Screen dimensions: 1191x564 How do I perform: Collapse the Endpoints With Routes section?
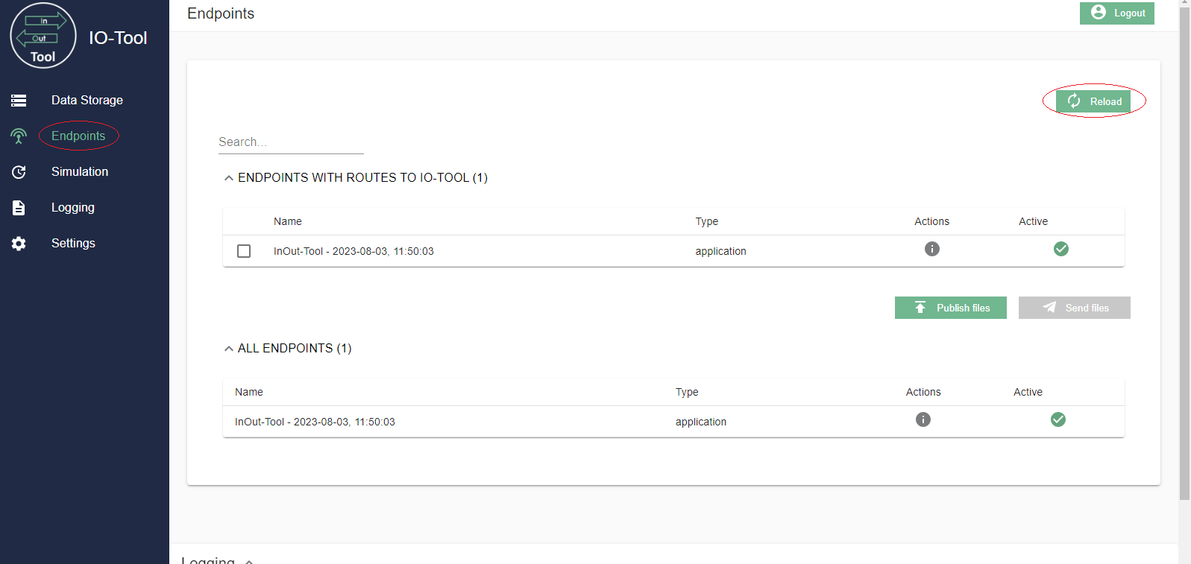coord(228,177)
